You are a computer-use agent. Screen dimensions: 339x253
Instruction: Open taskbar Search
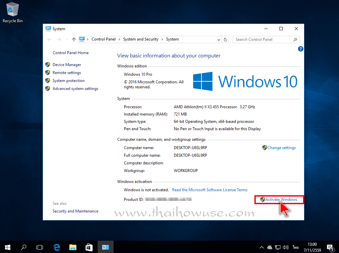(x=24, y=247)
